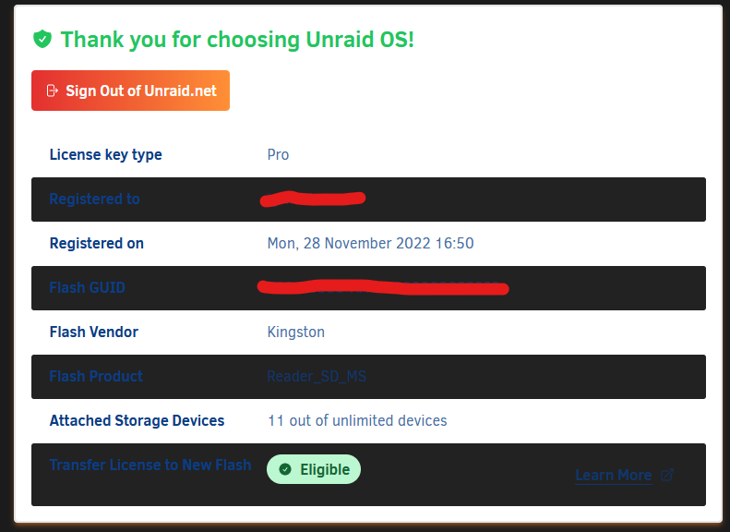Click the Pro license value
Viewport: 730px width, 532px height.
(x=278, y=154)
